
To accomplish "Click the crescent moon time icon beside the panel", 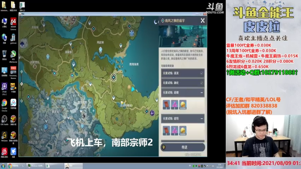I will [x=156, y=22].
